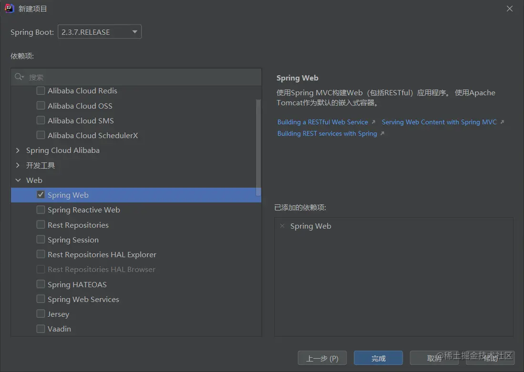Image resolution: width=524 pixels, height=372 pixels.
Task: Select the Spring HATEOAS label
Action: [77, 284]
